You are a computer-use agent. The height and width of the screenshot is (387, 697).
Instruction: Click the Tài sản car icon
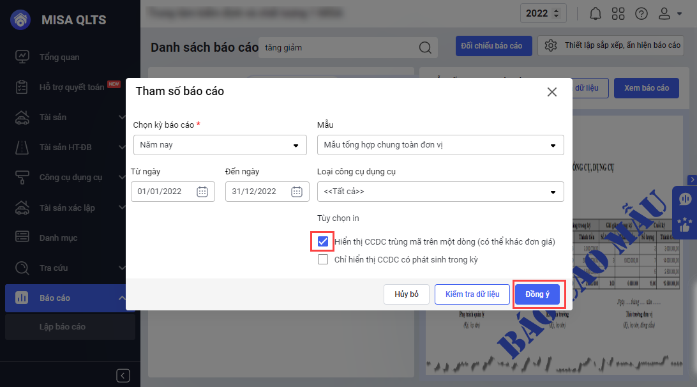(x=22, y=117)
